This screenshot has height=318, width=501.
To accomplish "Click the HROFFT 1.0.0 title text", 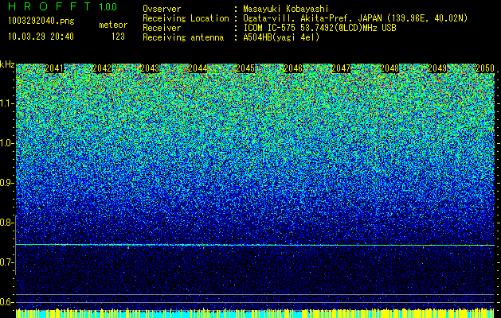I will 63,6.
